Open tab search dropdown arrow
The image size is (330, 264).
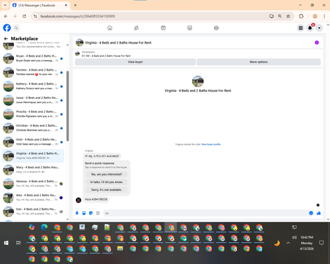pos(5,5)
